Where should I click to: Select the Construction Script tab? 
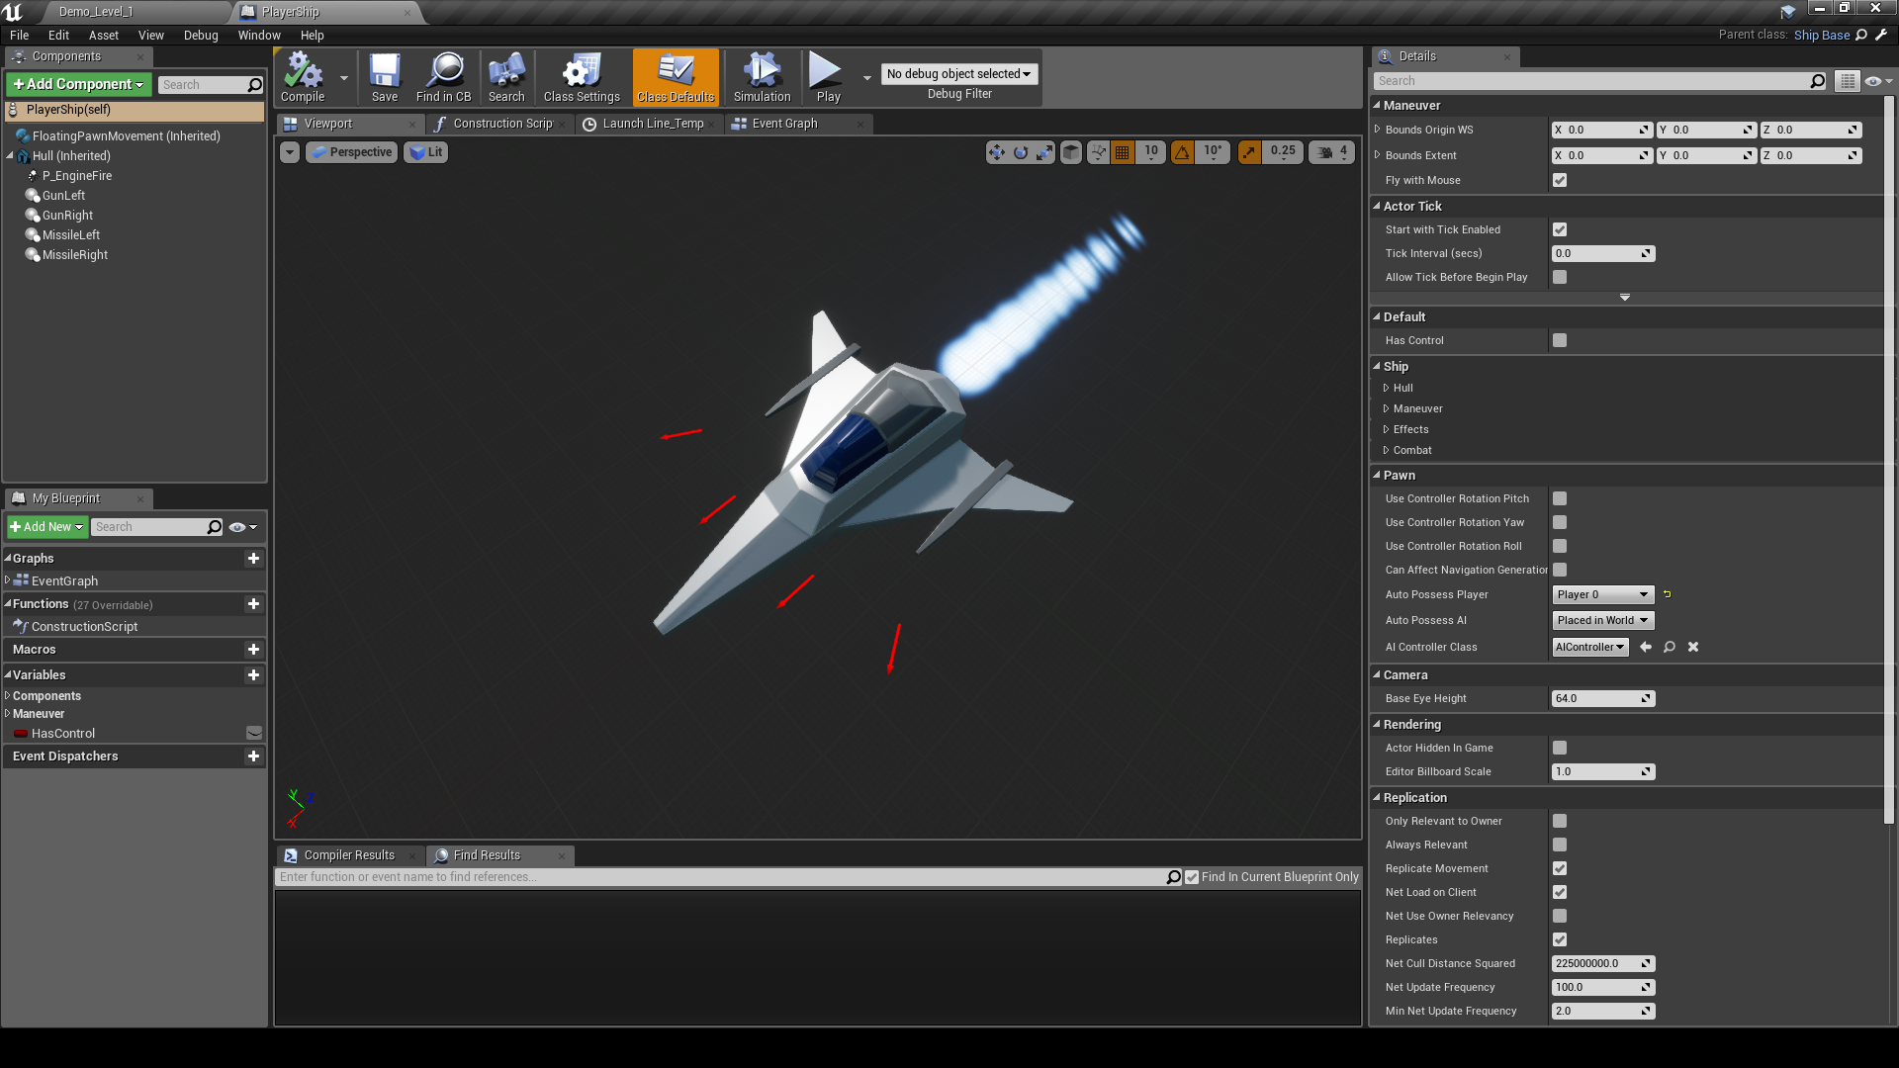pos(498,123)
